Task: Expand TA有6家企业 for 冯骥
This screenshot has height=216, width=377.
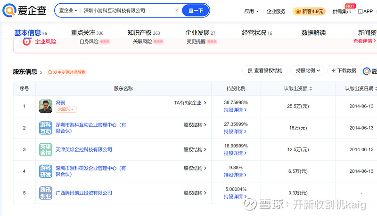Action: [190, 103]
